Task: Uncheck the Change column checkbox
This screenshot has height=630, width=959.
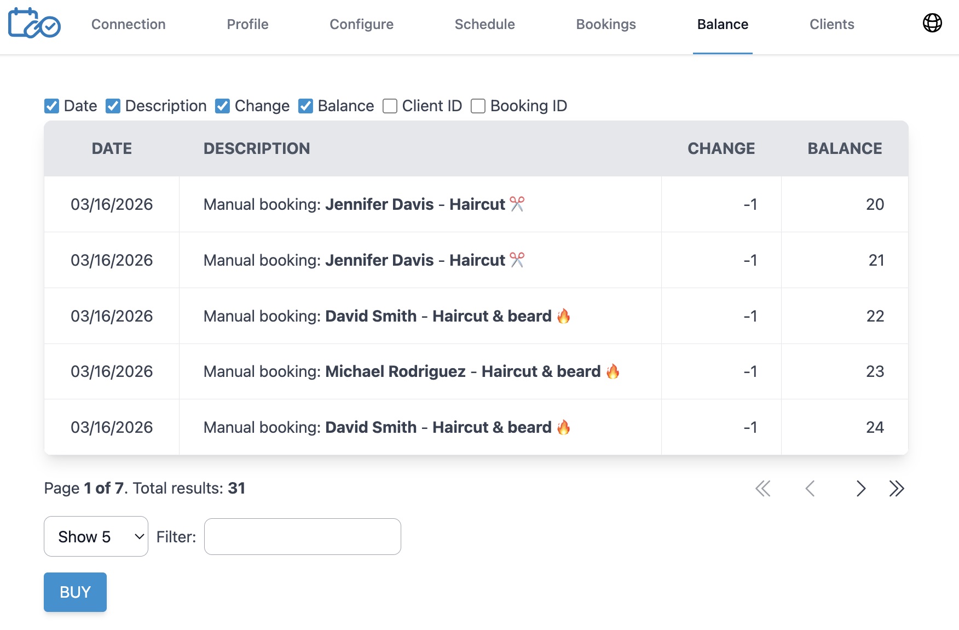Action: coord(222,106)
